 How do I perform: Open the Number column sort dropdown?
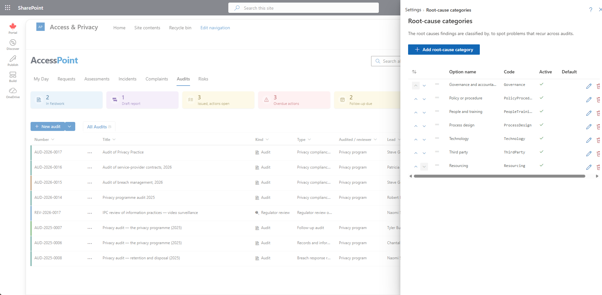(53, 140)
